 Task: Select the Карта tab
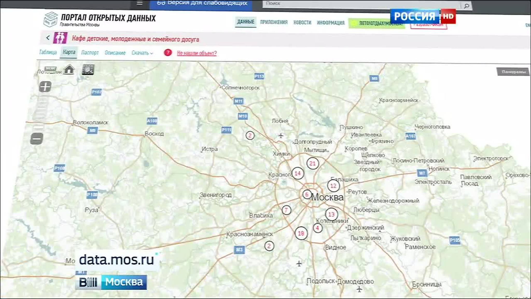(x=69, y=52)
